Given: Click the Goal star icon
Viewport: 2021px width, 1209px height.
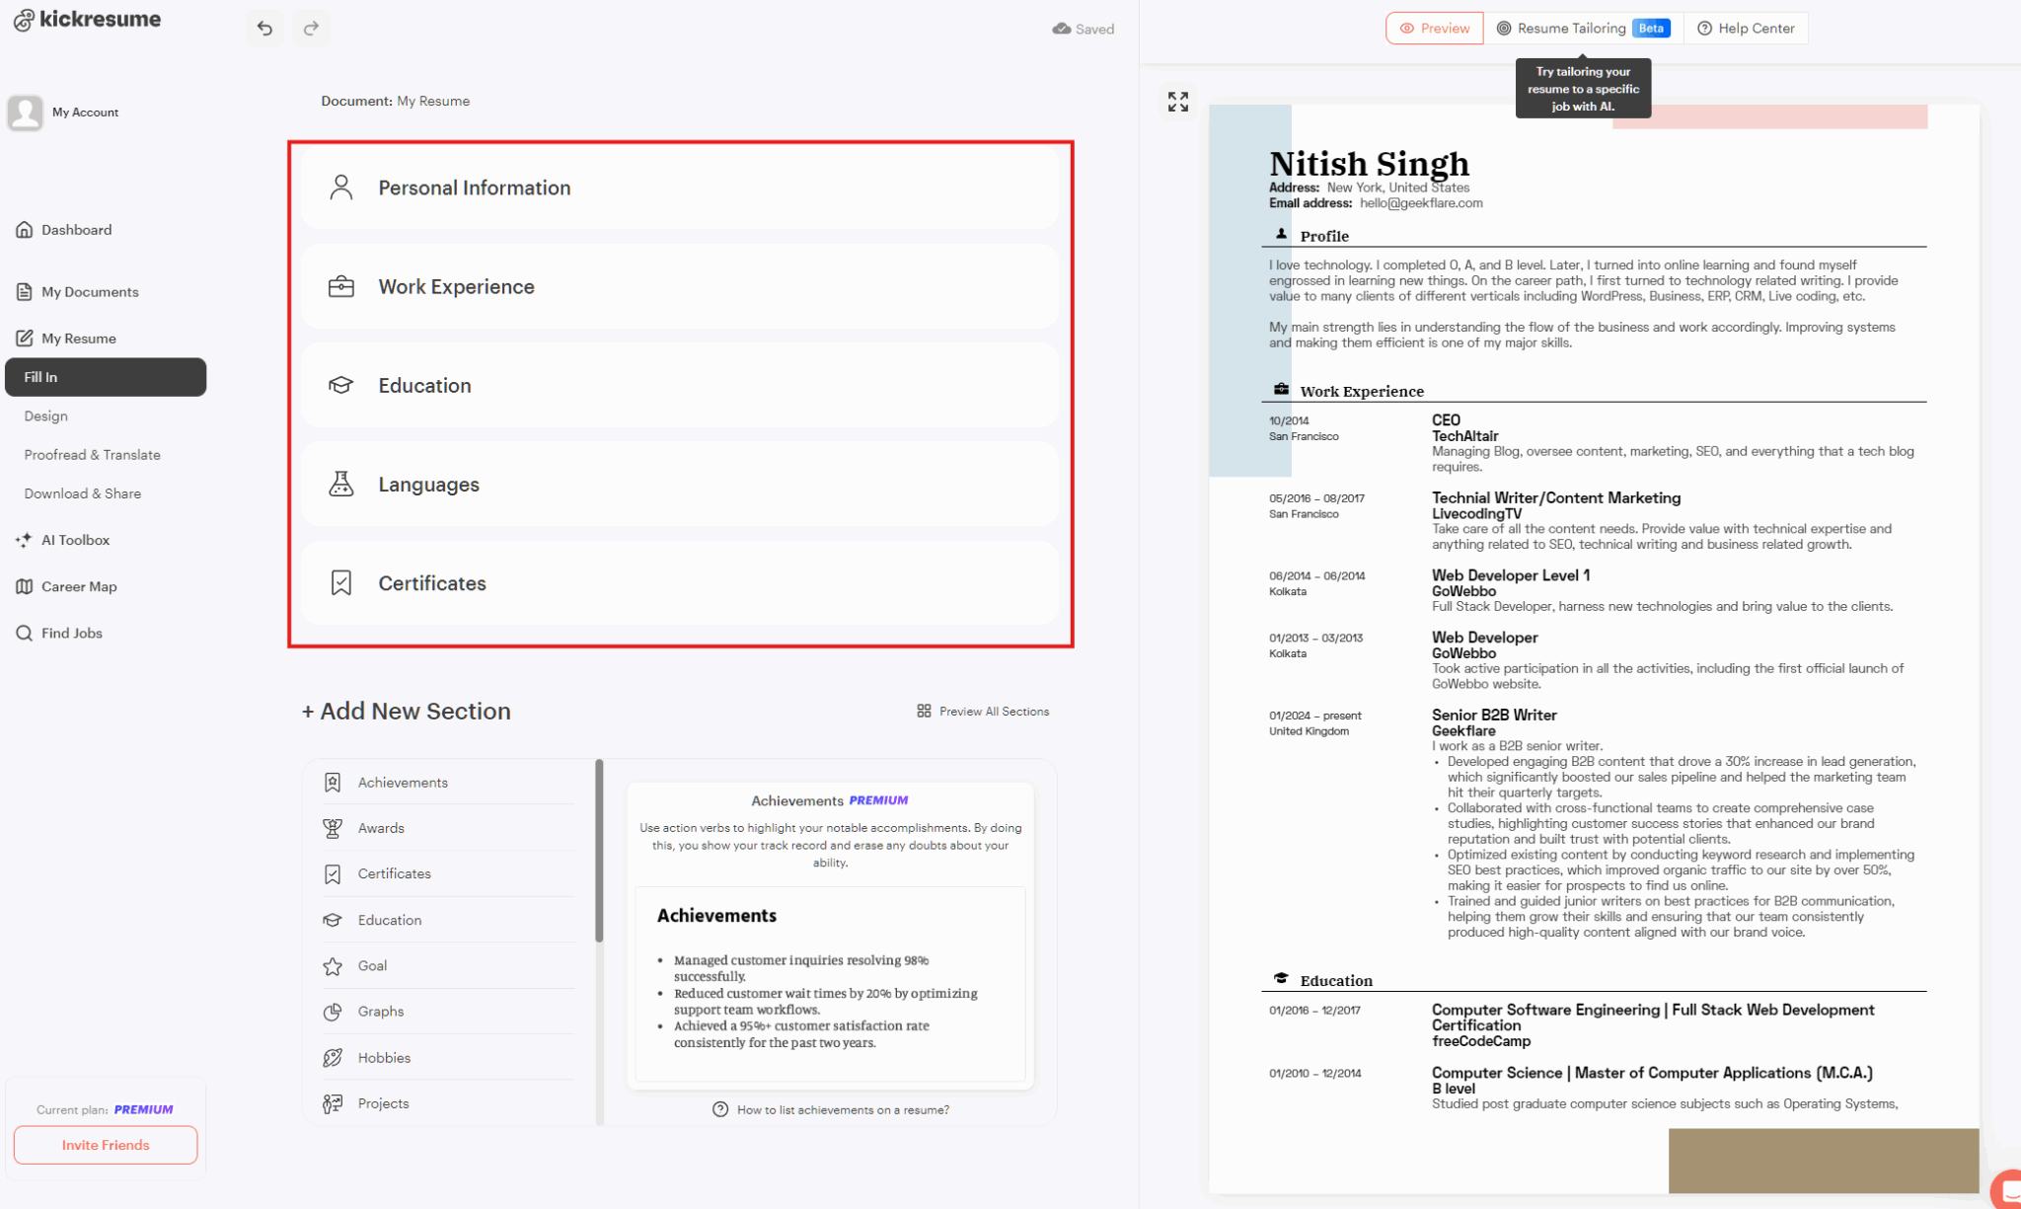Looking at the screenshot, I should pos(333,966).
